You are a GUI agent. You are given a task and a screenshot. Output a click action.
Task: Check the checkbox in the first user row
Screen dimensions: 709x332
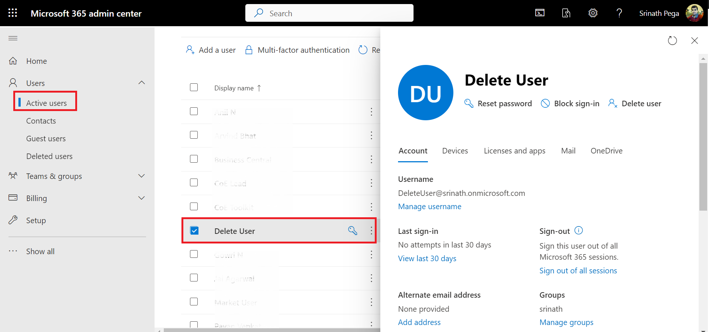pyautogui.click(x=194, y=111)
